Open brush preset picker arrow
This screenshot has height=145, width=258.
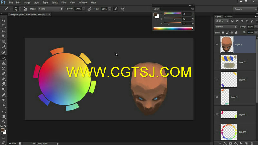tap(20, 9)
